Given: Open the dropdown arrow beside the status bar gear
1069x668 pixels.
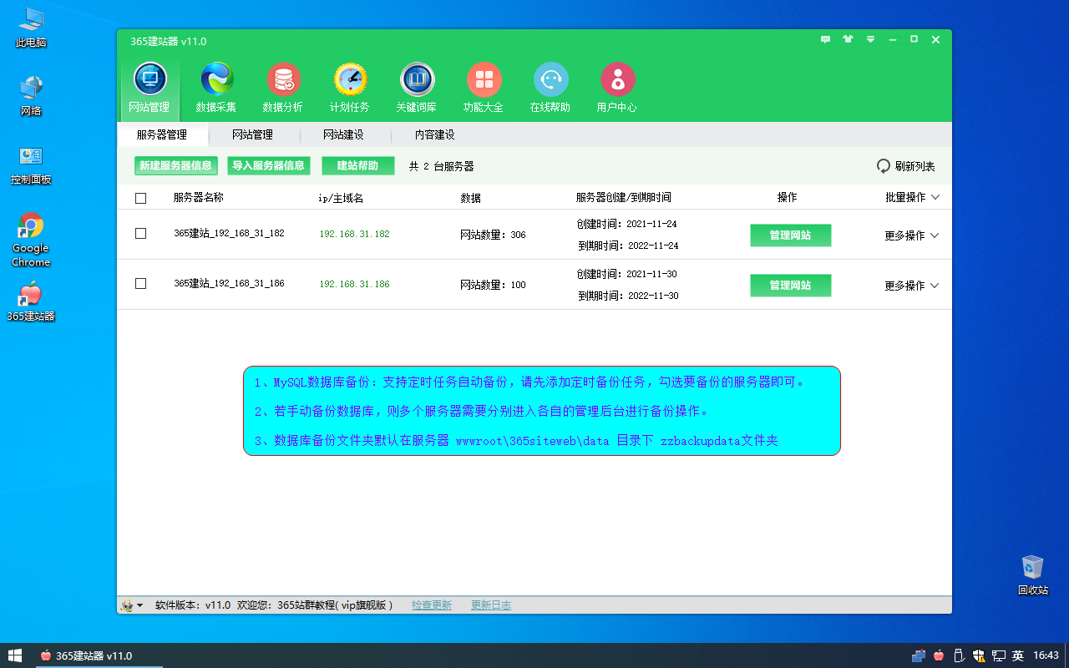Looking at the screenshot, I should pos(140,605).
